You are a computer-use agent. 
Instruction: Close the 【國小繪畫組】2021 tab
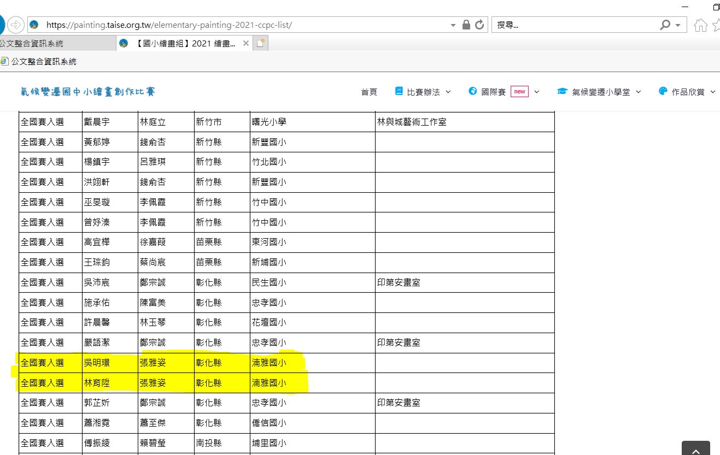point(246,43)
